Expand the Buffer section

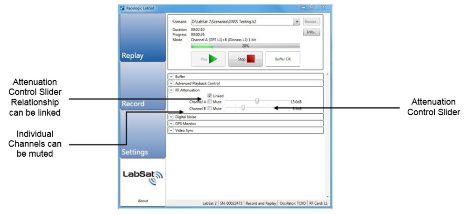171,77
